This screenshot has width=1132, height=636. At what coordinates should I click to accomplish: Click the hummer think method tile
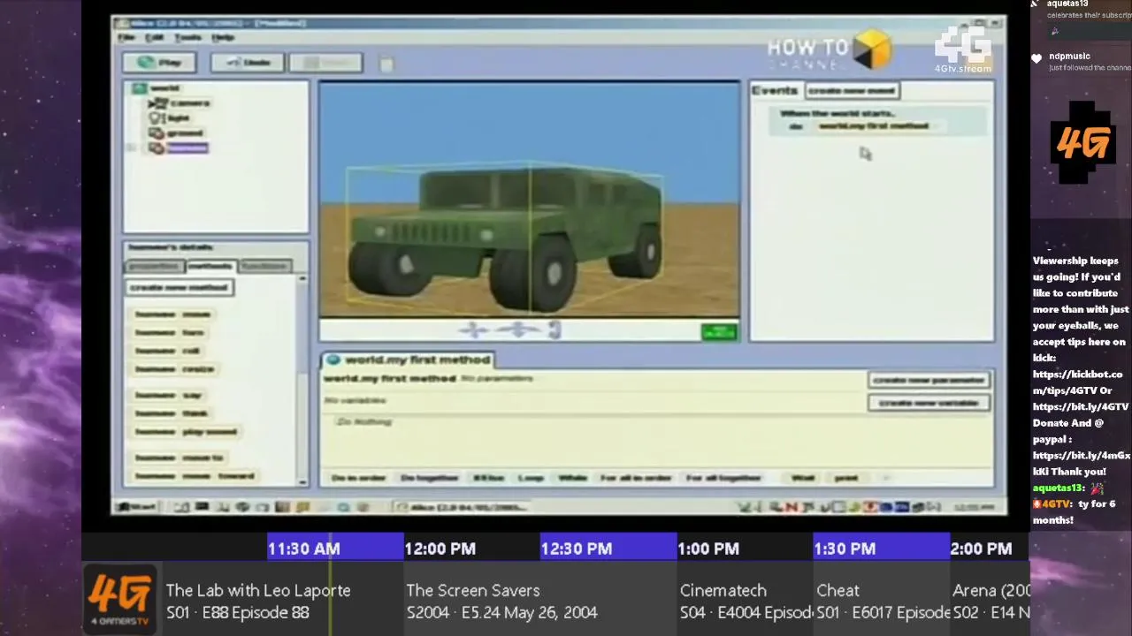pyautogui.click(x=171, y=413)
